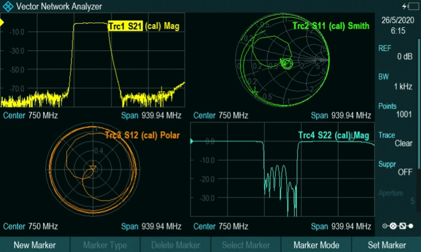This screenshot has width=421, height=252.
Task: Click the cyan reference arrow on Trc4
Action: pyautogui.click(x=192, y=141)
